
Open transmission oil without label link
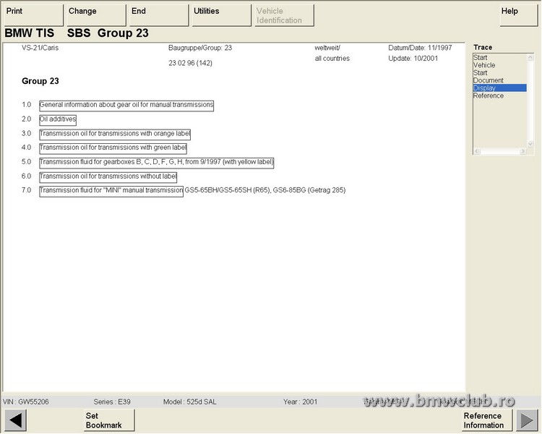click(108, 176)
